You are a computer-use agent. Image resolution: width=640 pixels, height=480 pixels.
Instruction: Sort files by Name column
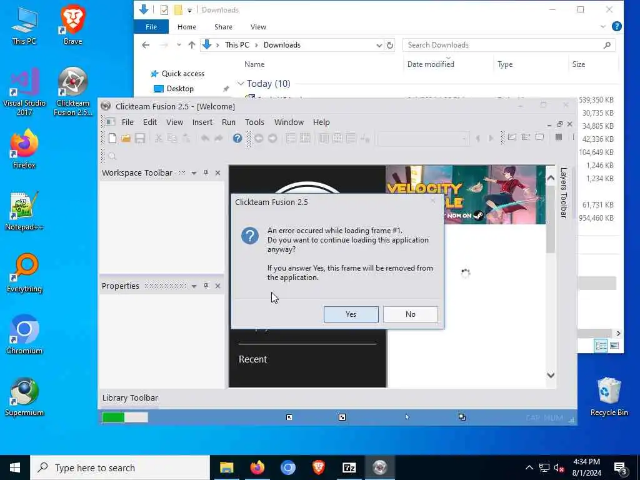[x=254, y=64]
